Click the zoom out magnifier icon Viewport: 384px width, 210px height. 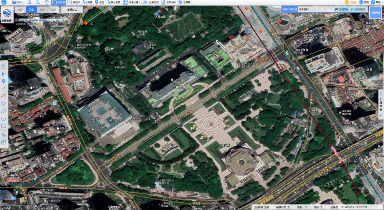(38, 2)
